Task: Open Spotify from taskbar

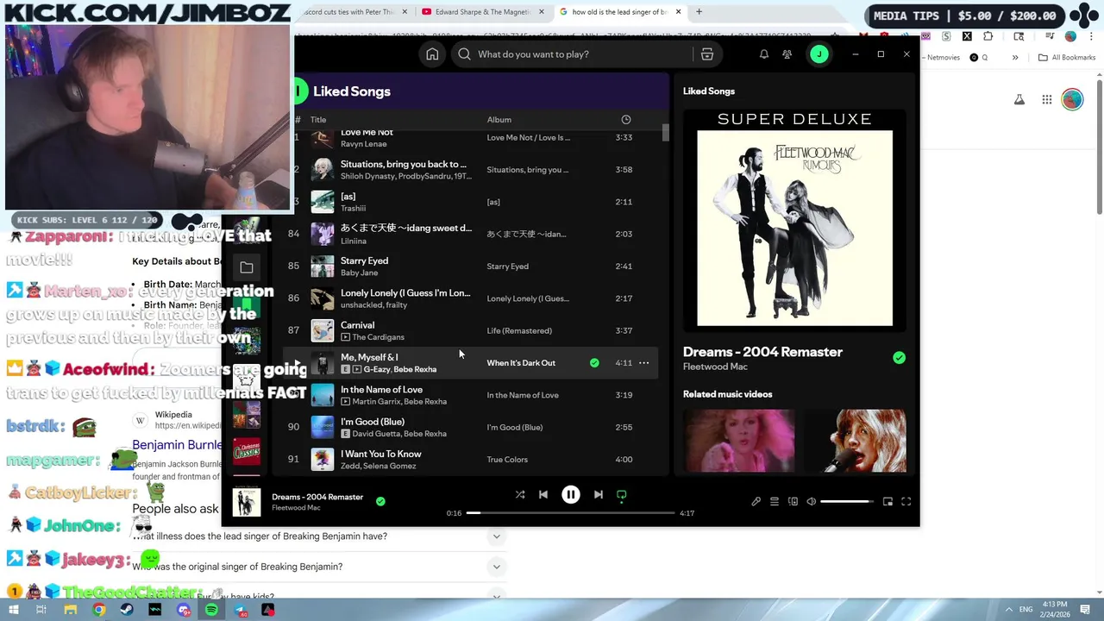Action: [x=211, y=610]
